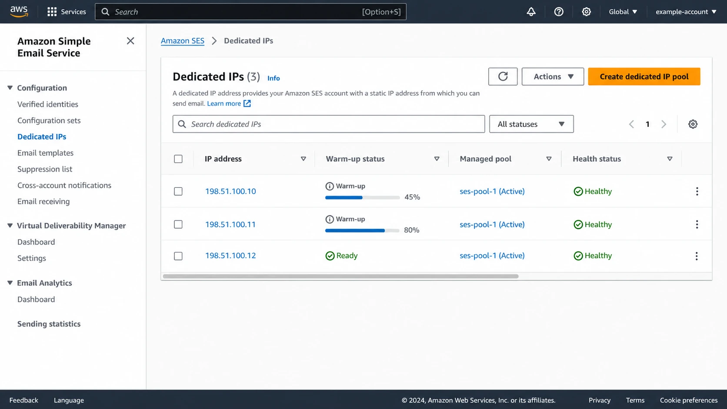Open row actions for 198.51.100.11
Viewport: 727px width, 409px height.
click(x=697, y=224)
